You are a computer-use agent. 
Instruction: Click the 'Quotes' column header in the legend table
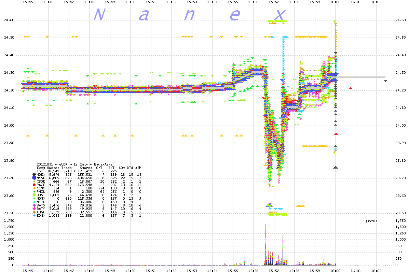(x=53, y=168)
